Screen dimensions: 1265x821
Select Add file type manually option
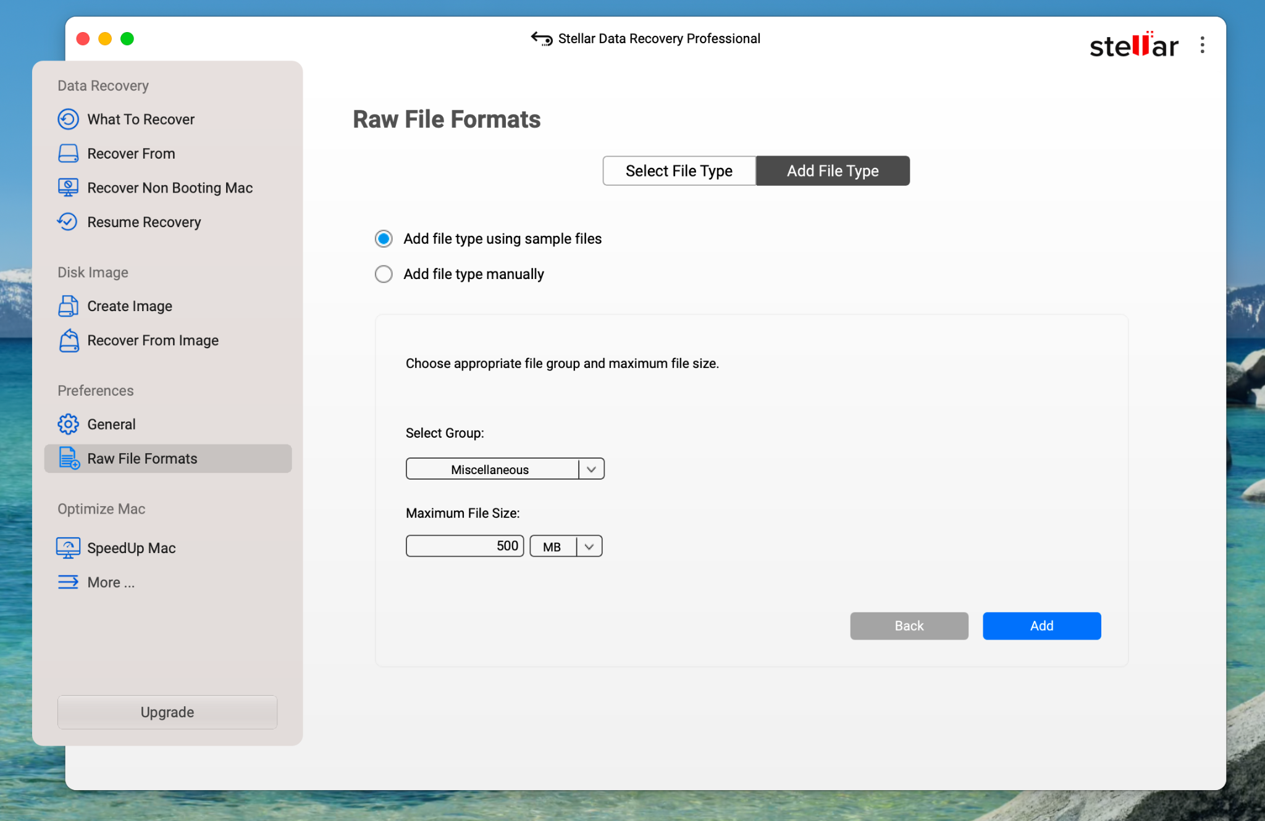pos(384,274)
